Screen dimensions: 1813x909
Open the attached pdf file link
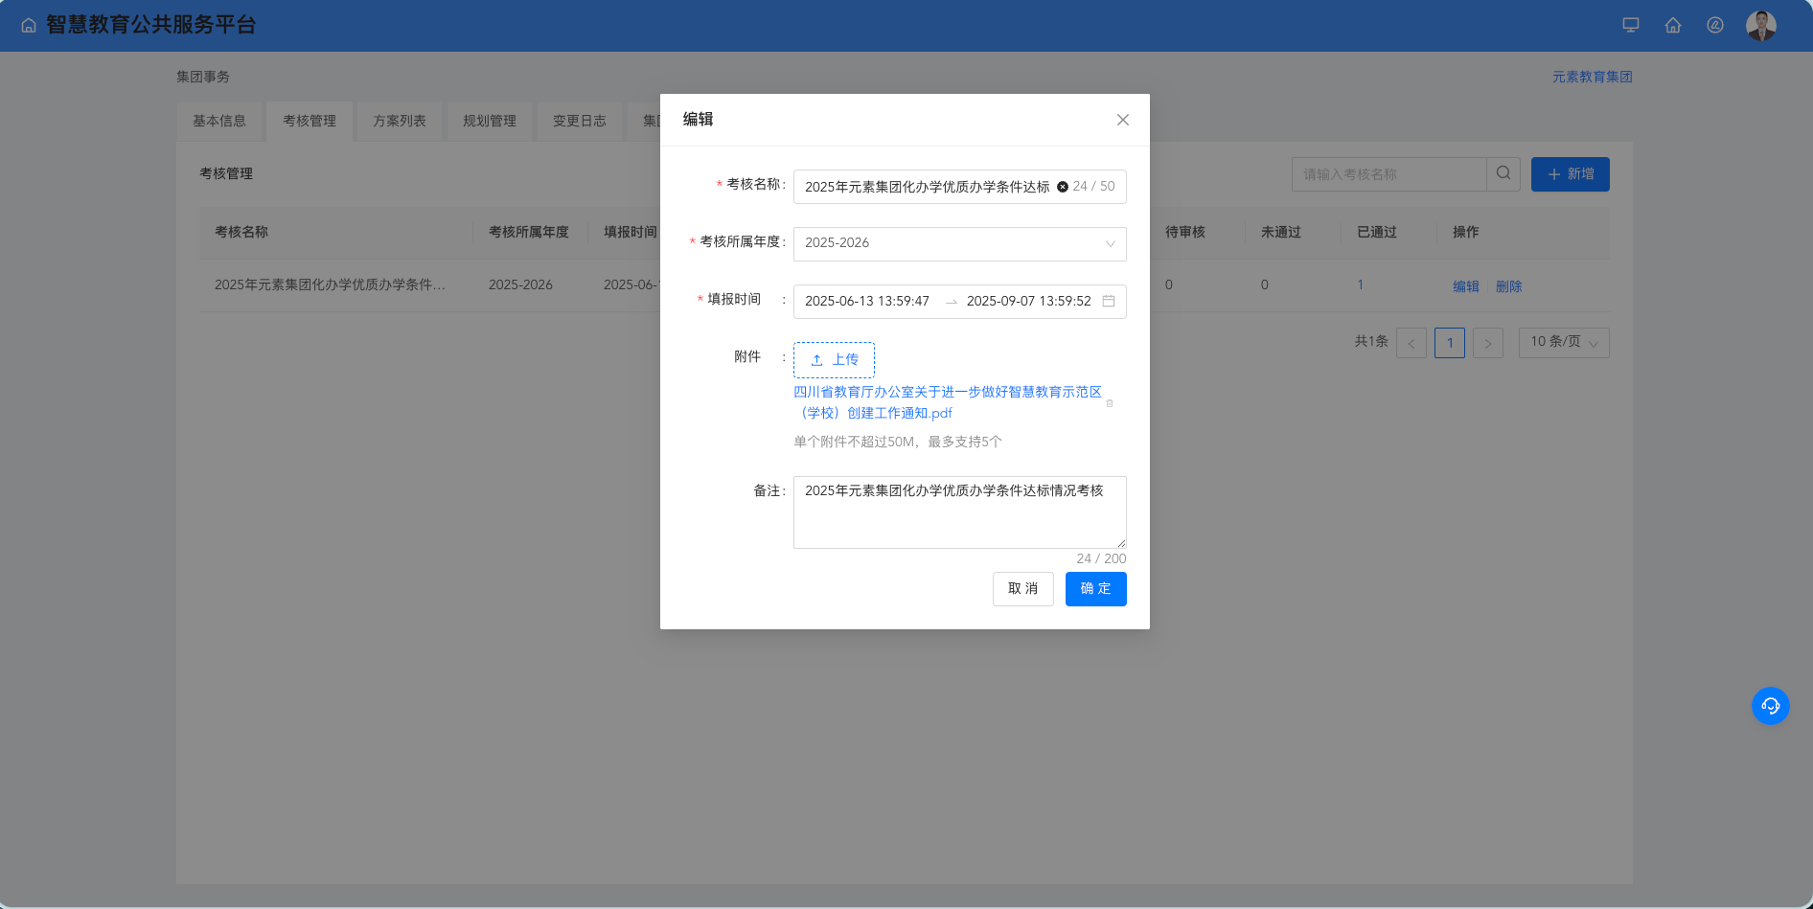[x=947, y=393]
